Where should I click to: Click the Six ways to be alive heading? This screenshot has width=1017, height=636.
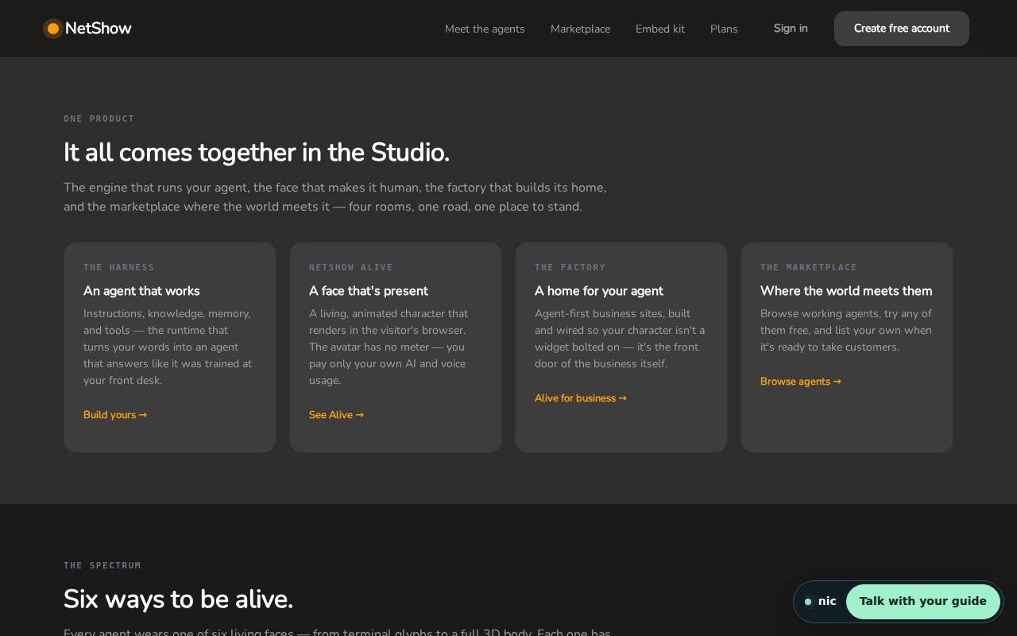[178, 599]
